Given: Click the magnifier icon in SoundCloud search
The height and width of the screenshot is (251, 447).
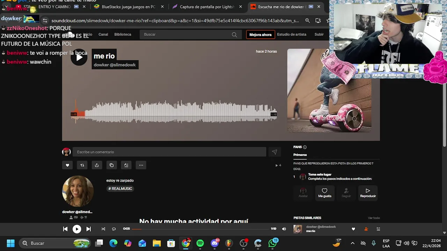Looking at the screenshot, I should coord(234,35).
